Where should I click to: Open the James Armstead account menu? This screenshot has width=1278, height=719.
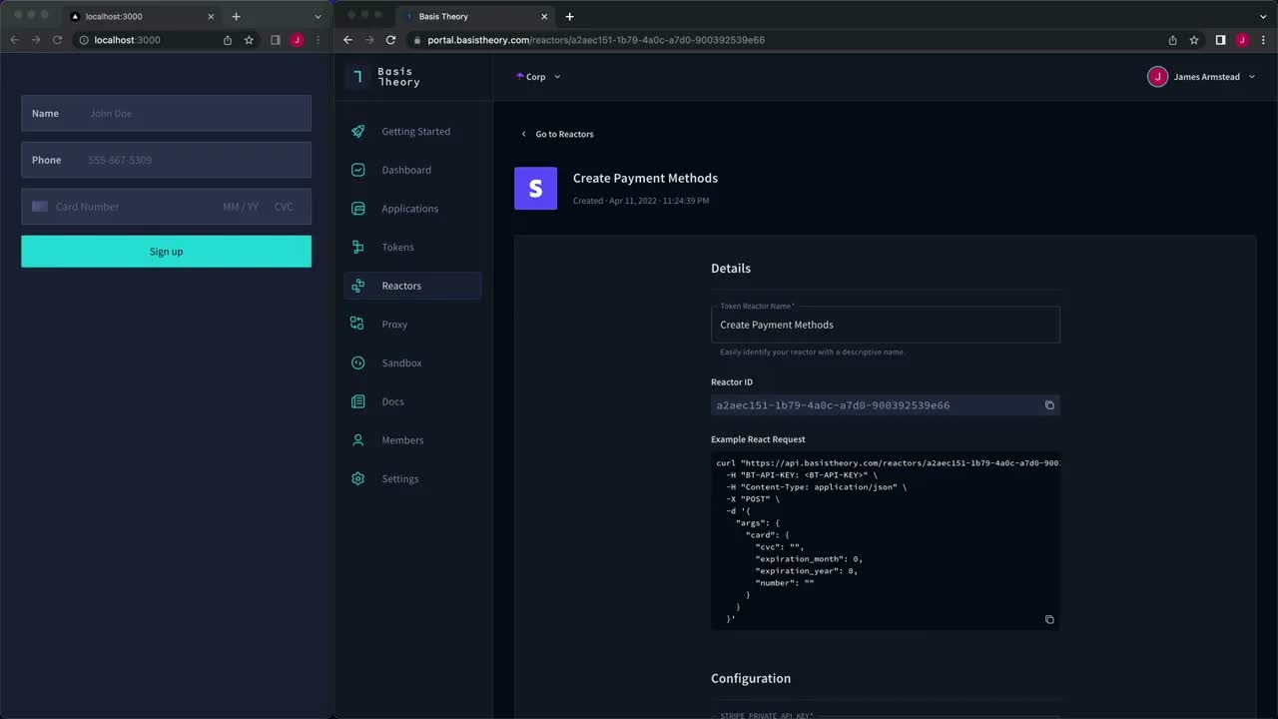(1201, 77)
